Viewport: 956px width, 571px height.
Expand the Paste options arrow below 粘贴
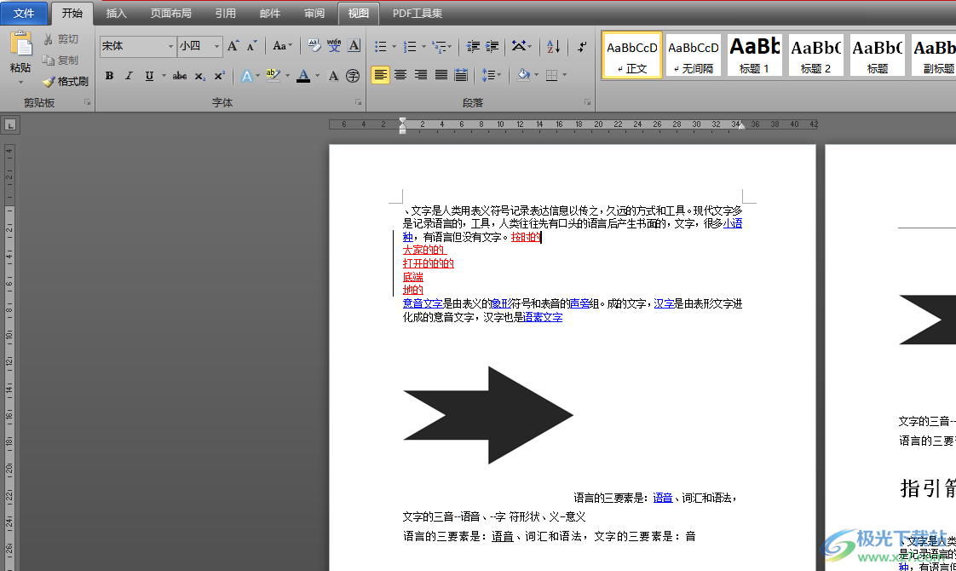pos(20,83)
